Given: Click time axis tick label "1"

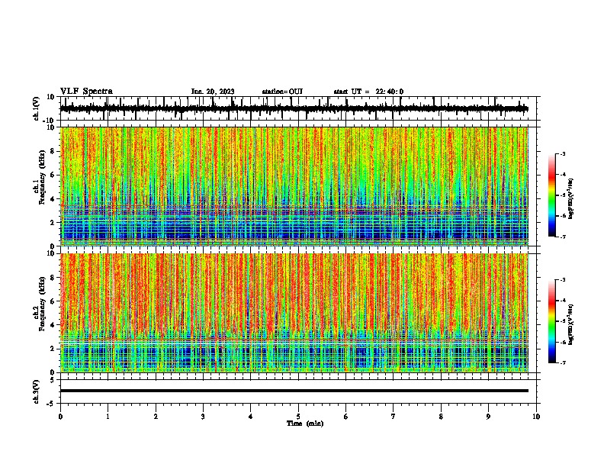Looking at the screenshot, I should pos(108,417).
